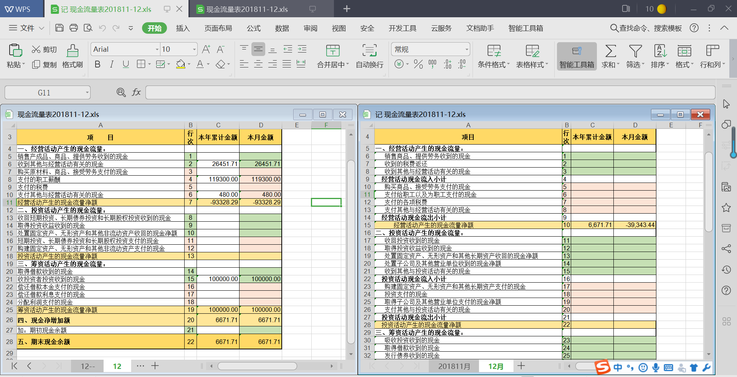Expand the font size dropdown
737x377 pixels.
(194, 49)
